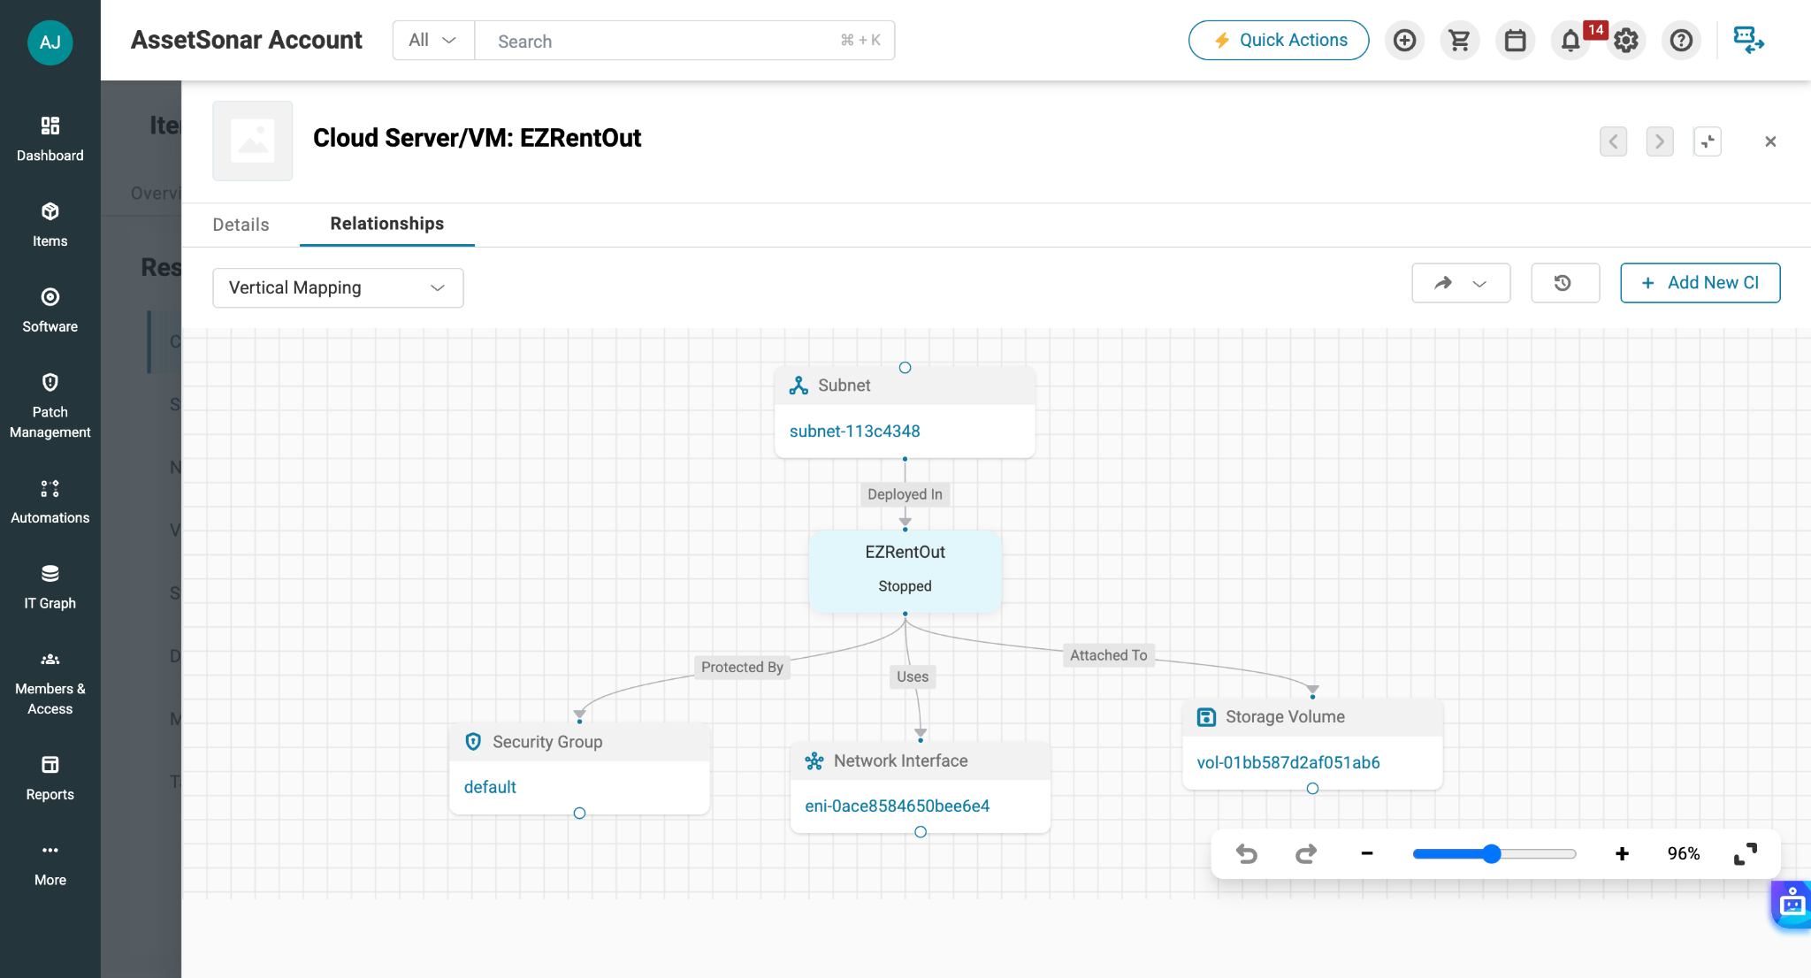Open the share/export arrow dropdown

click(x=1461, y=283)
